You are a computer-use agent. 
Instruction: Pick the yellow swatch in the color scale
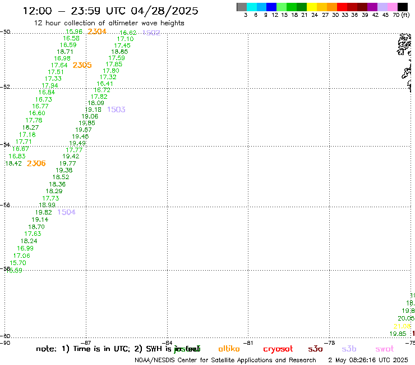click(x=312, y=7)
